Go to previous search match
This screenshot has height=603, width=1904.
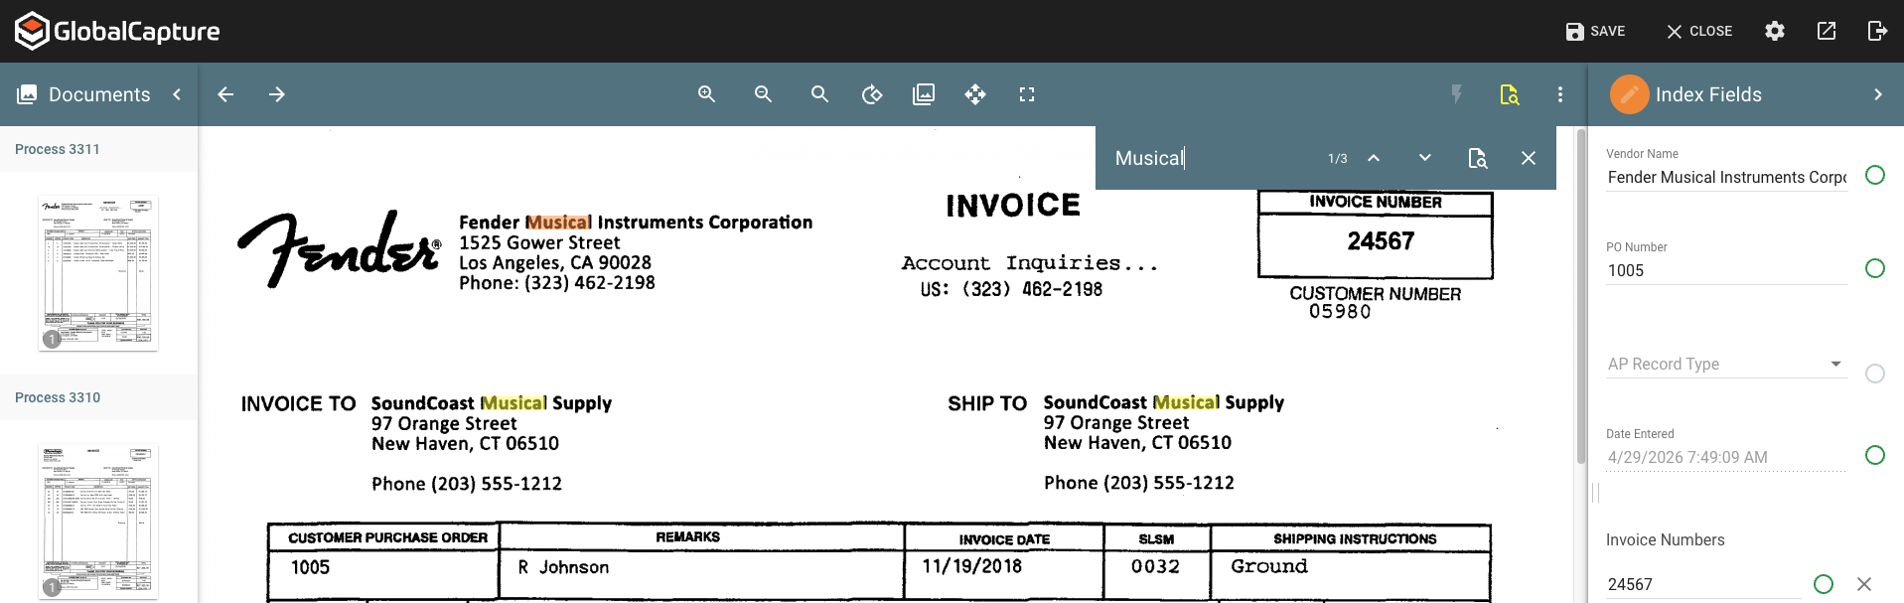point(1374,158)
